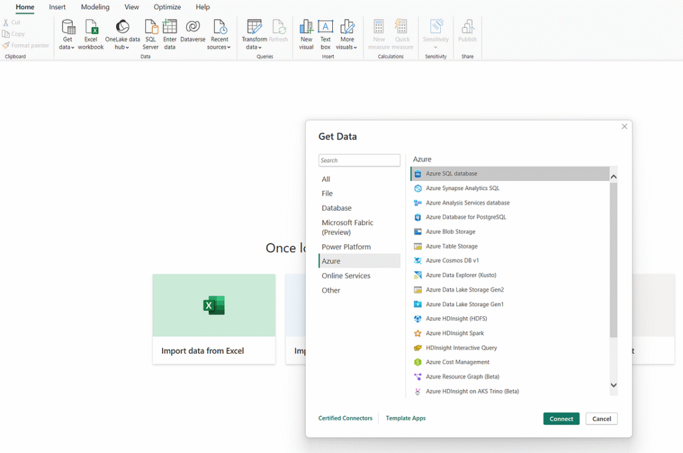Click inside the Search box
The width and height of the screenshot is (683, 453).
tap(360, 160)
